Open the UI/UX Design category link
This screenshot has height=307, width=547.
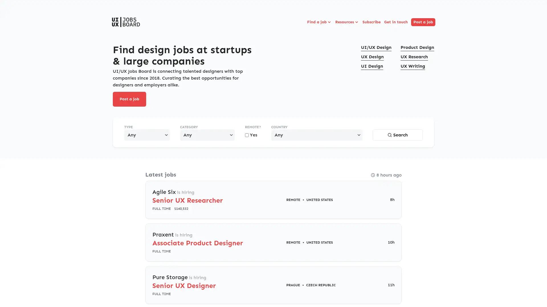[376, 47]
